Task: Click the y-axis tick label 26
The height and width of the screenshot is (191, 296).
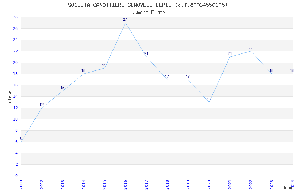Action: (x=15, y=28)
